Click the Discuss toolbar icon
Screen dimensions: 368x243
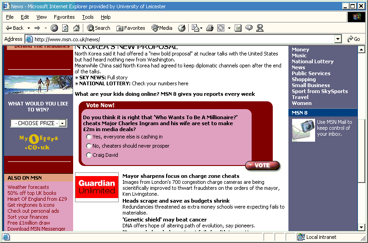click(249, 28)
